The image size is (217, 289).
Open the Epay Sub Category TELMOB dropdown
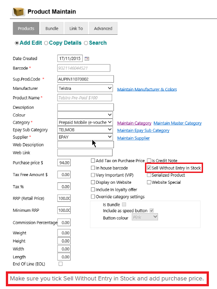click(x=85, y=130)
